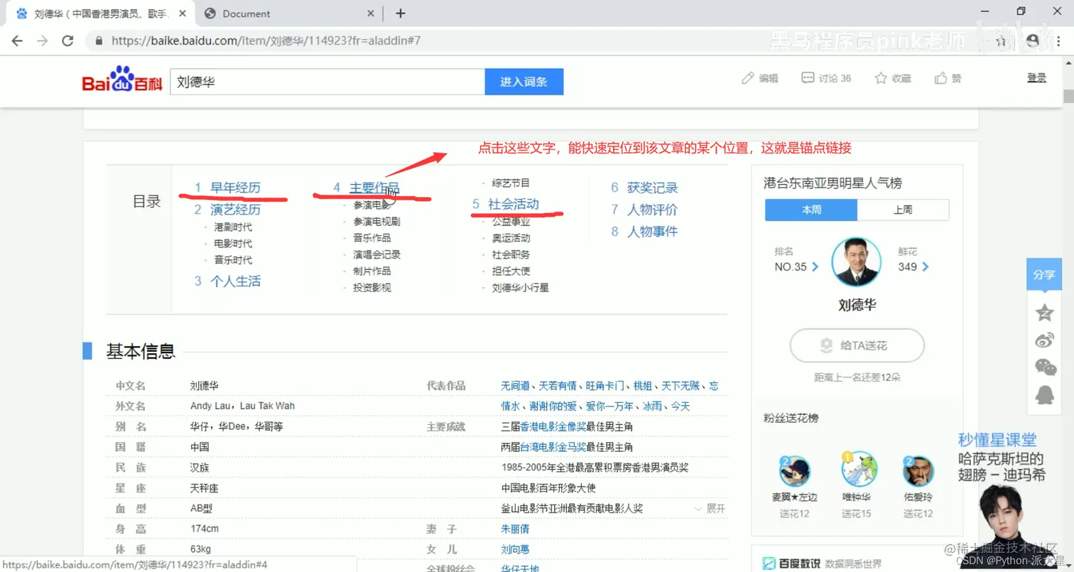Close the Document tab
Image resolution: width=1074 pixels, height=572 pixels.
point(371,14)
